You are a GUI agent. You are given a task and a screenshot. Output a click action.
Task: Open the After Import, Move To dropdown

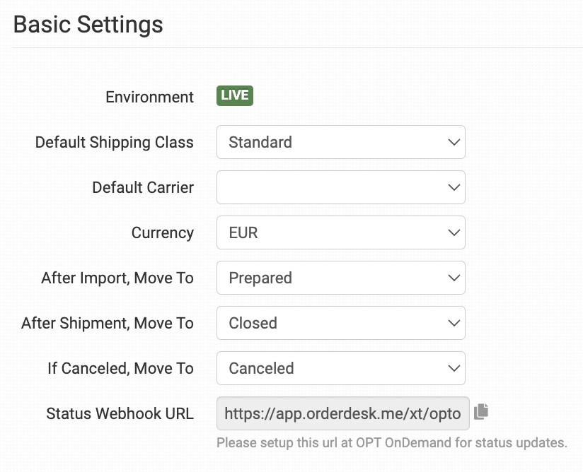pos(340,278)
